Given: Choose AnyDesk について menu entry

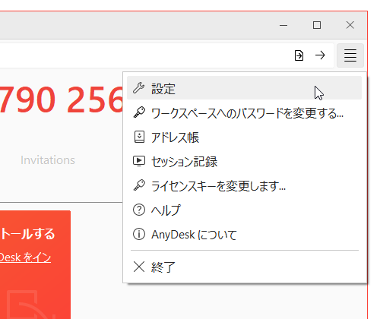Looking at the screenshot, I should 244,234.
